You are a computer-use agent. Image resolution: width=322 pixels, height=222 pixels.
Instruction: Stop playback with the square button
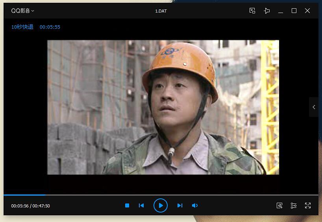click(x=127, y=205)
